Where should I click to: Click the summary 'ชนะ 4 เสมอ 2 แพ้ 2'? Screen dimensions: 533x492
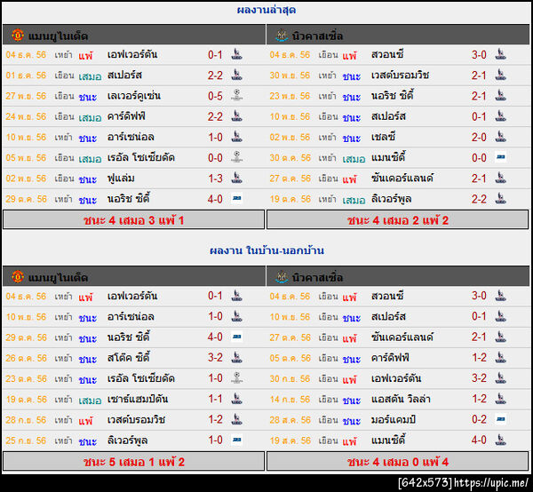tap(398, 220)
